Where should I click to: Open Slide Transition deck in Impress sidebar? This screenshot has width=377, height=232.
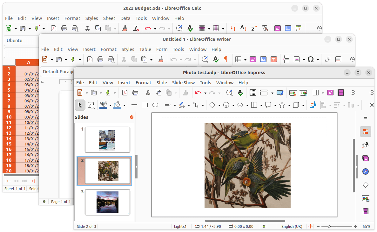click(x=366, y=198)
